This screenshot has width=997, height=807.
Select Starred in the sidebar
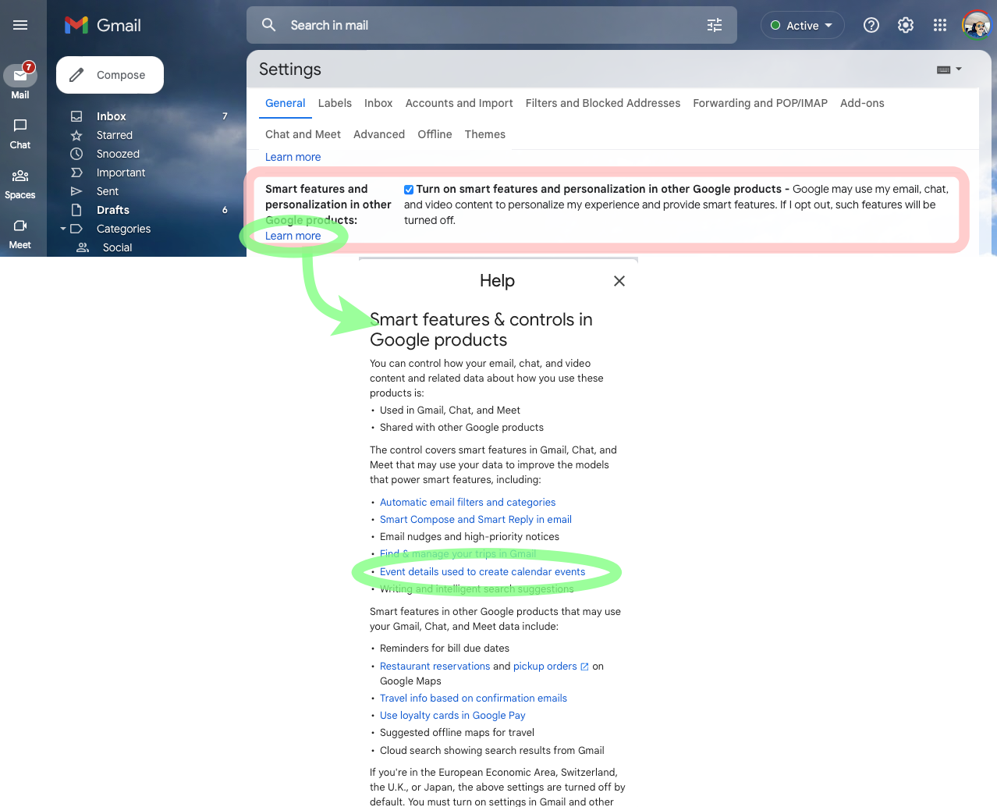[115, 135]
